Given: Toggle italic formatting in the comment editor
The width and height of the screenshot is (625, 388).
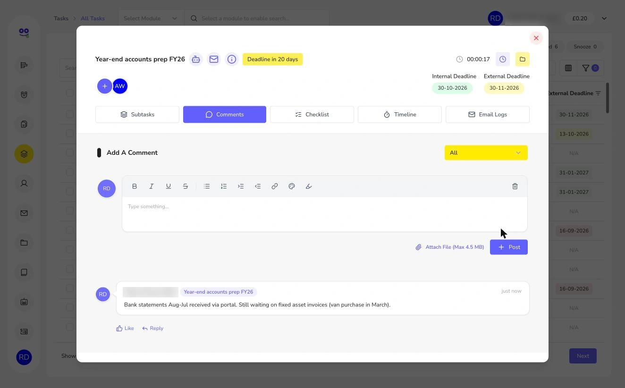Looking at the screenshot, I should pos(152,186).
